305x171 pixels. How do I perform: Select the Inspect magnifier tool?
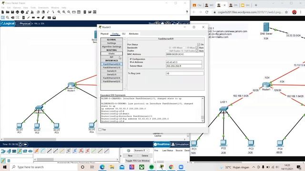[8, 18]
